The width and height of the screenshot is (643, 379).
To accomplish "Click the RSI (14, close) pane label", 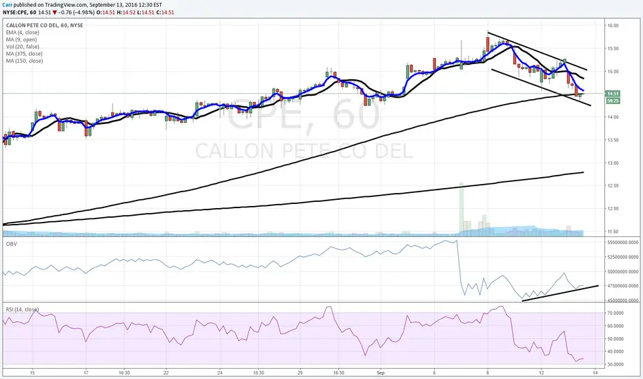I will coord(22,309).
